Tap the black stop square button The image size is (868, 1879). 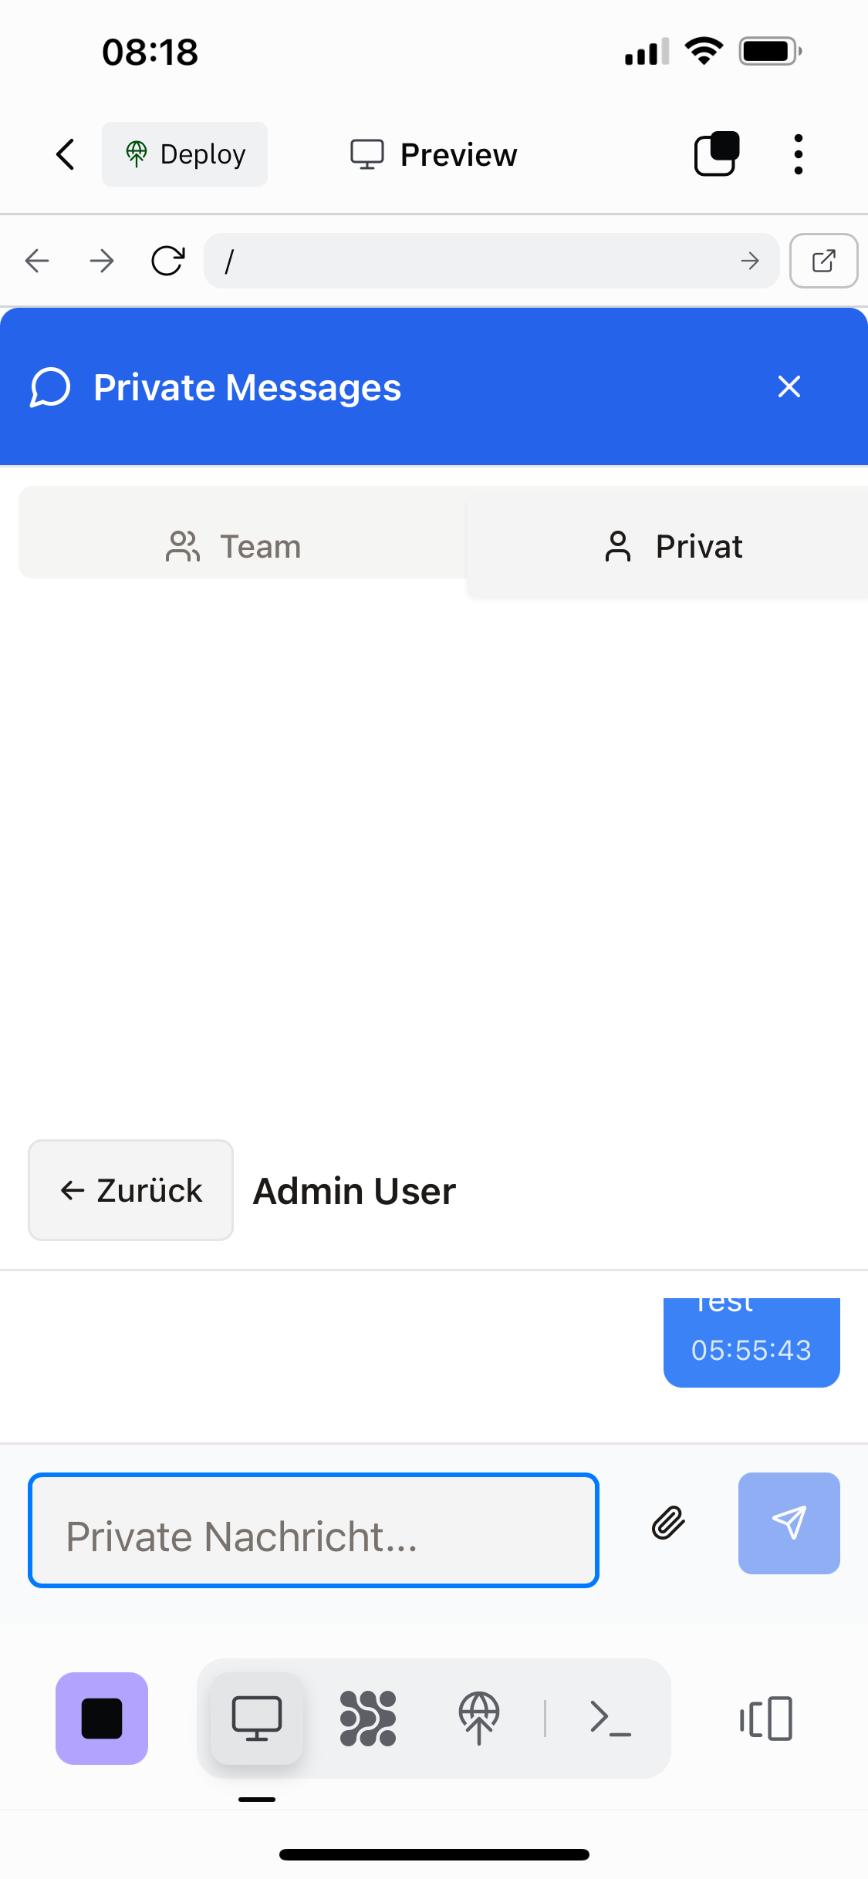(102, 1719)
